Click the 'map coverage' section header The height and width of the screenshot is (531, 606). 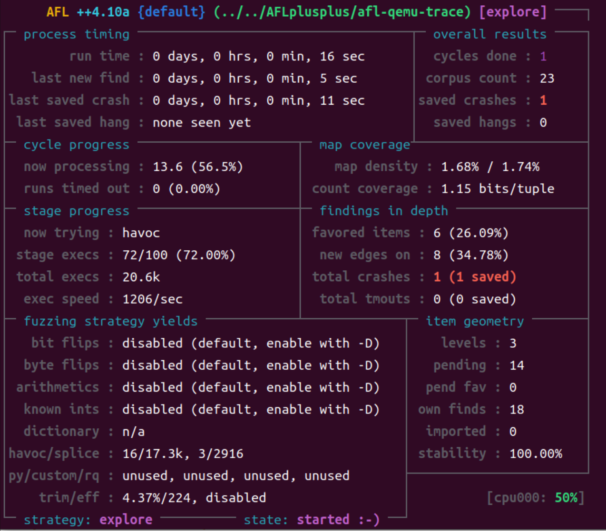pos(365,145)
